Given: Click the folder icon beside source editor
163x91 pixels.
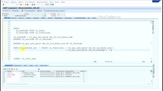Looking at the screenshot, I should pos(153,24).
